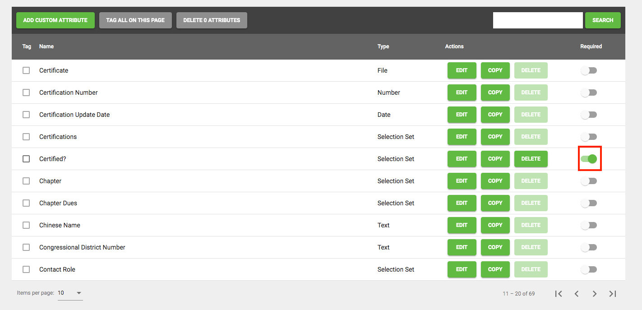Copy the Chapter attribute

pyautogui.click(x=495, y=181)
